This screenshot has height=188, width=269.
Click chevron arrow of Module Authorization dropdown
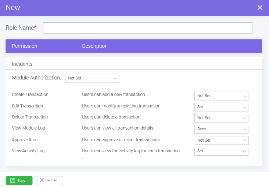(x=115, y=78)
